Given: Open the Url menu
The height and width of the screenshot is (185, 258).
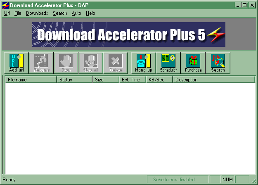Looking at the screenshot, I should point(7,13).
